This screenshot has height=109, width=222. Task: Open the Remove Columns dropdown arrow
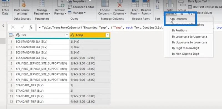pos(125,14)
